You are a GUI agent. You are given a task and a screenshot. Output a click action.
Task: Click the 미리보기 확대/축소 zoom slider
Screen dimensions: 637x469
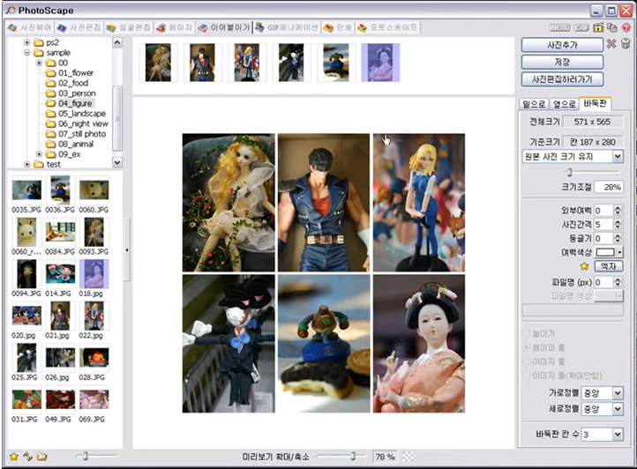click(x=341, y=457)
